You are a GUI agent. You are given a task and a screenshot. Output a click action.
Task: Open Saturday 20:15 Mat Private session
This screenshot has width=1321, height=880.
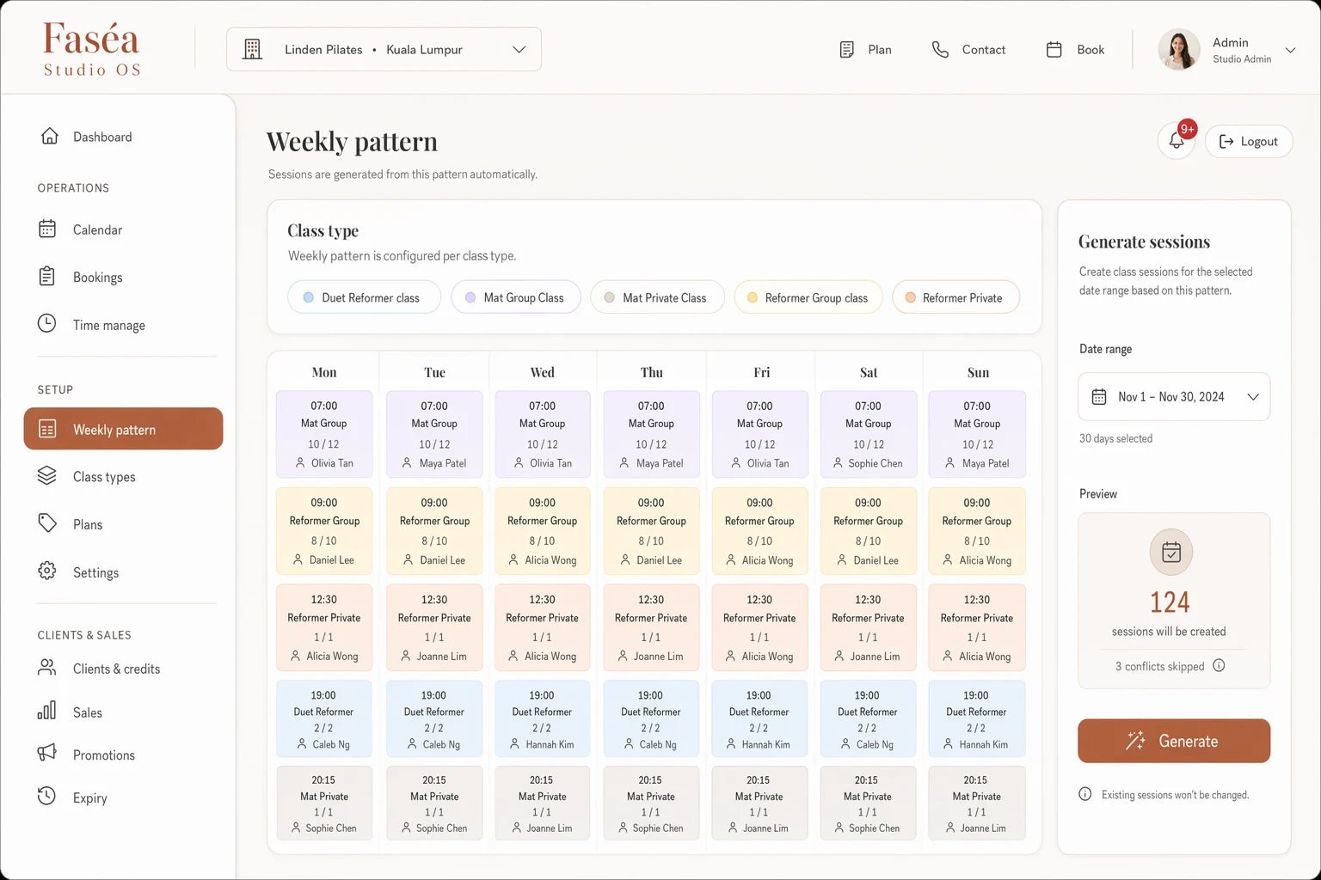pos(868,803)
